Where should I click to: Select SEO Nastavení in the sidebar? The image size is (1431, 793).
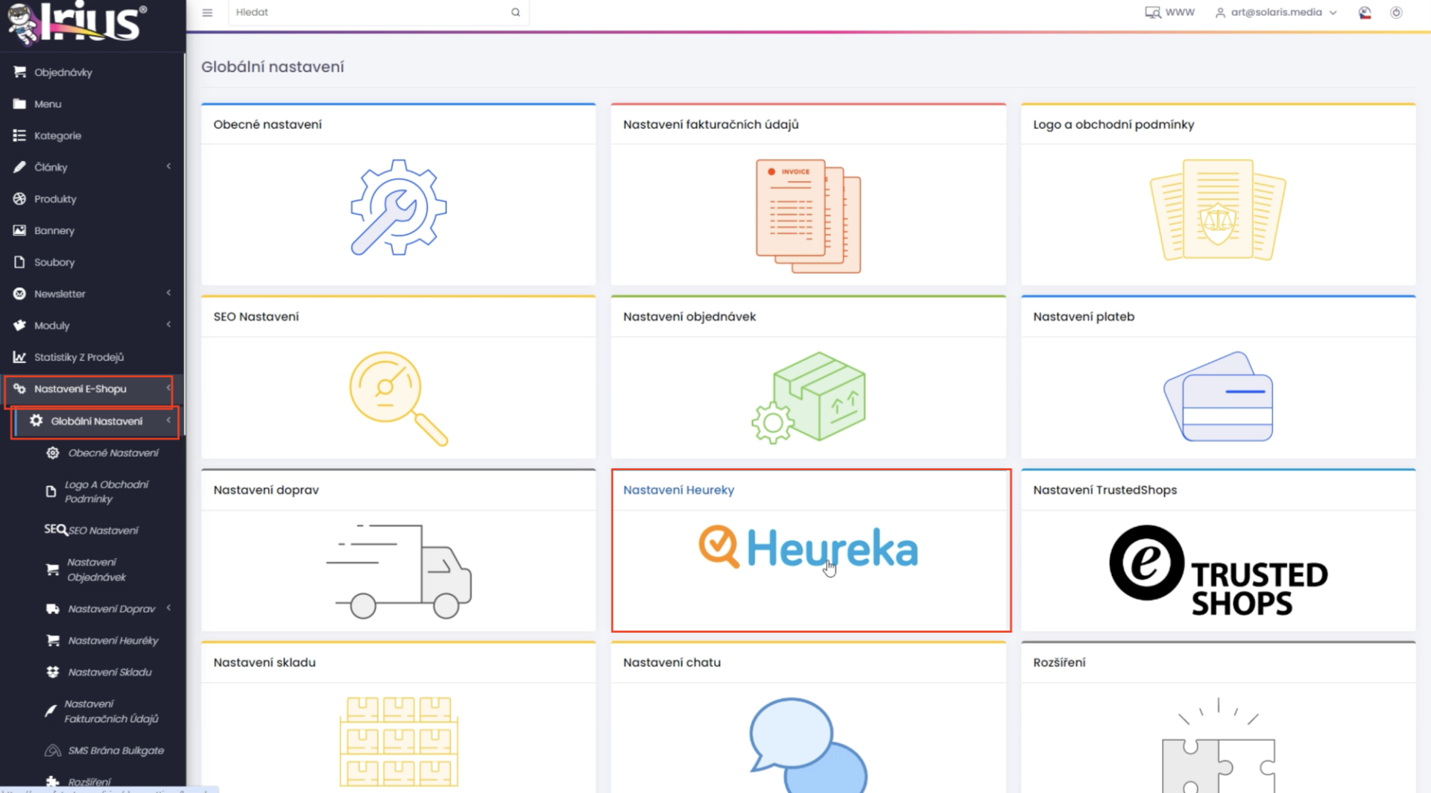coord(104,531)
